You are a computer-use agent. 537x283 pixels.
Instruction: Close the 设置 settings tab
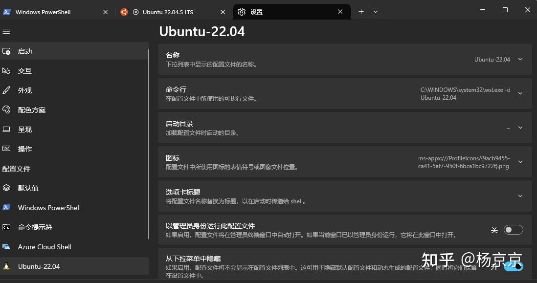click(x=340, y=12)
